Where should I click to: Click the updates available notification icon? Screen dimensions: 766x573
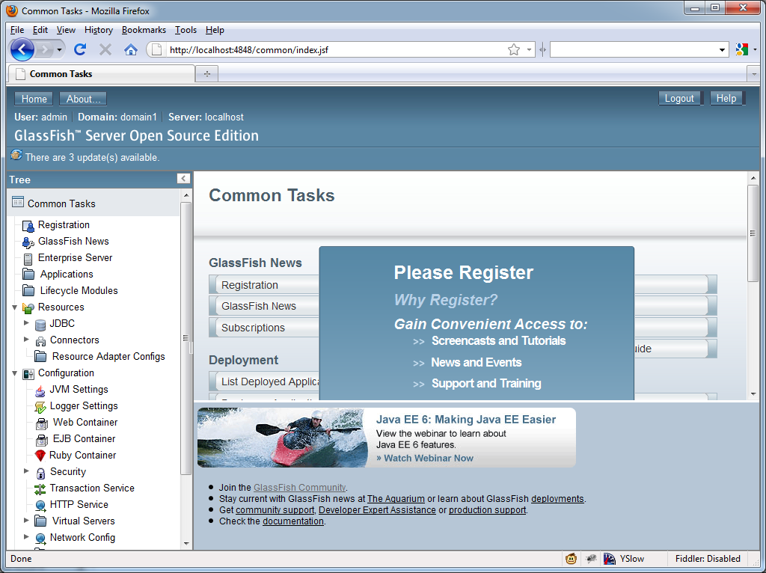pyautogui.click(x=16, y=155)
